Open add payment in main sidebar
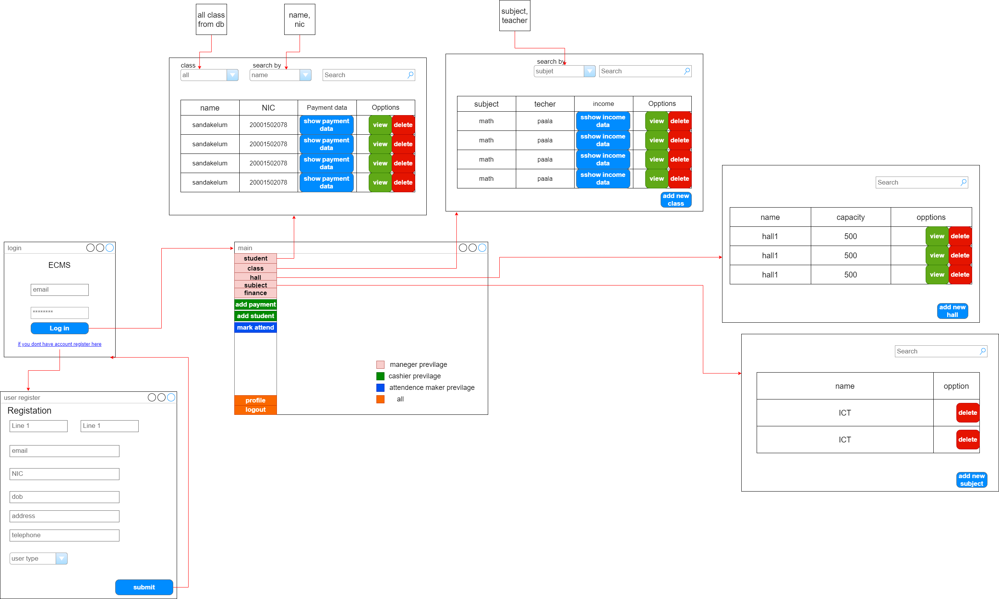The width and height of the screenshot is (999, 599). [x=255, y=304]
